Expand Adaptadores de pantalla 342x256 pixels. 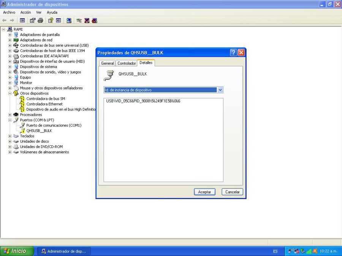coord(10,35)
